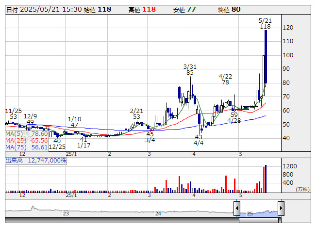Viewport: 317px width, 228px height.
Task: Click the 4/22 78 peak label
Action: tap(225, 80)
